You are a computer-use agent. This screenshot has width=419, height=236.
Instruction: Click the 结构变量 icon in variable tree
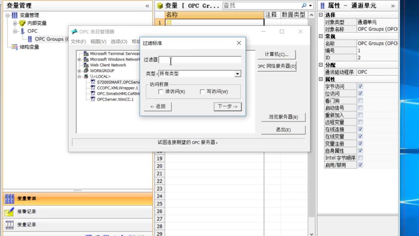[x=15, y=46]
